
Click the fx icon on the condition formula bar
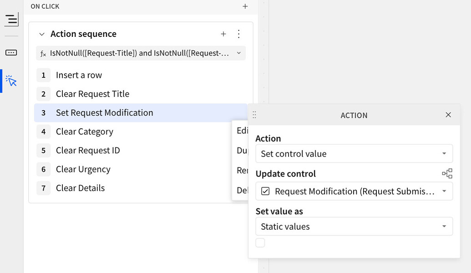(43, 53)
